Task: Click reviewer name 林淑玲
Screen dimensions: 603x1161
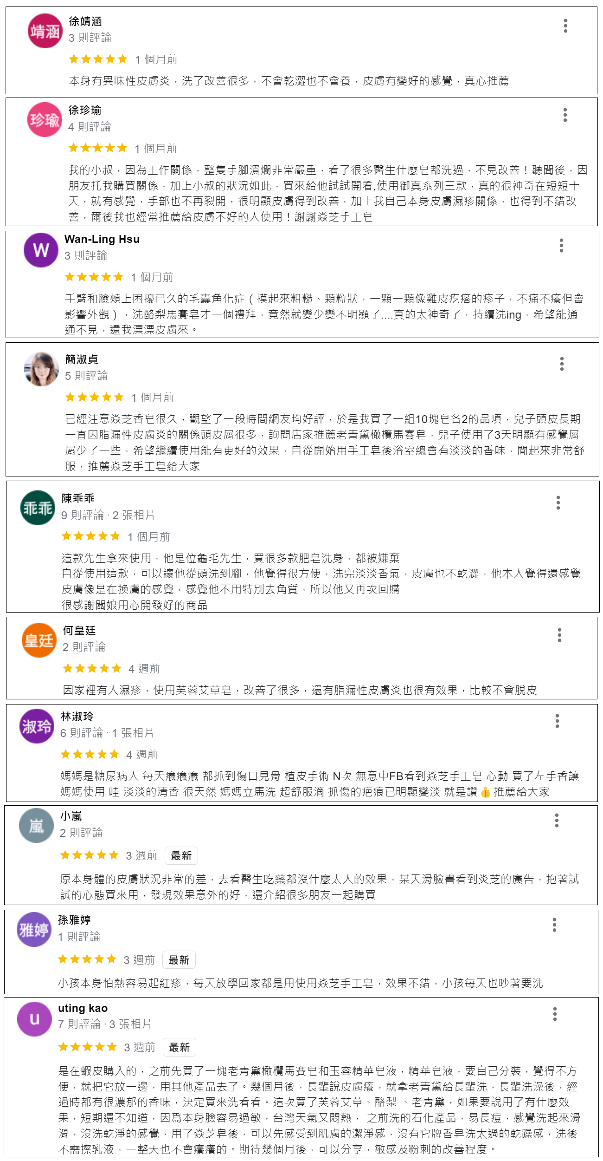Action: tap(77, 717)
